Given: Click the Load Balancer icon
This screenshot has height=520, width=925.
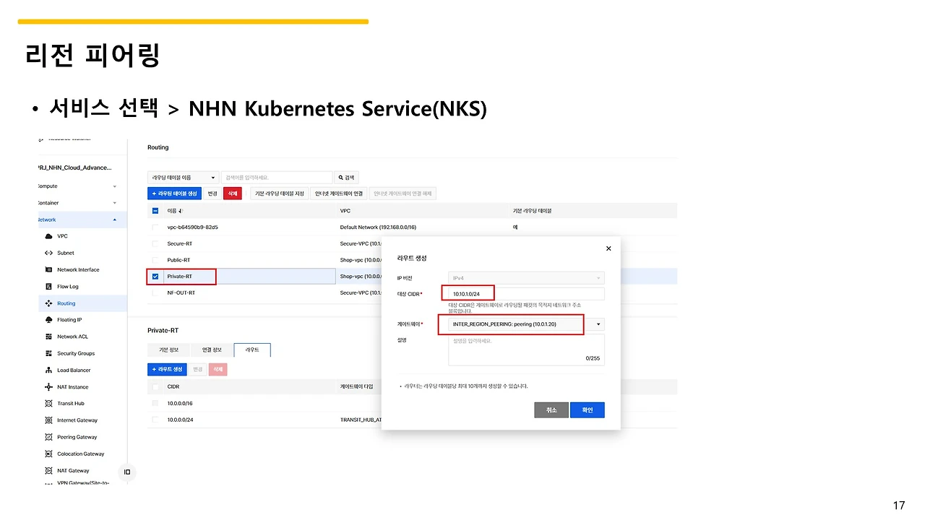Looking at the screenshot, I should (49, 370).
